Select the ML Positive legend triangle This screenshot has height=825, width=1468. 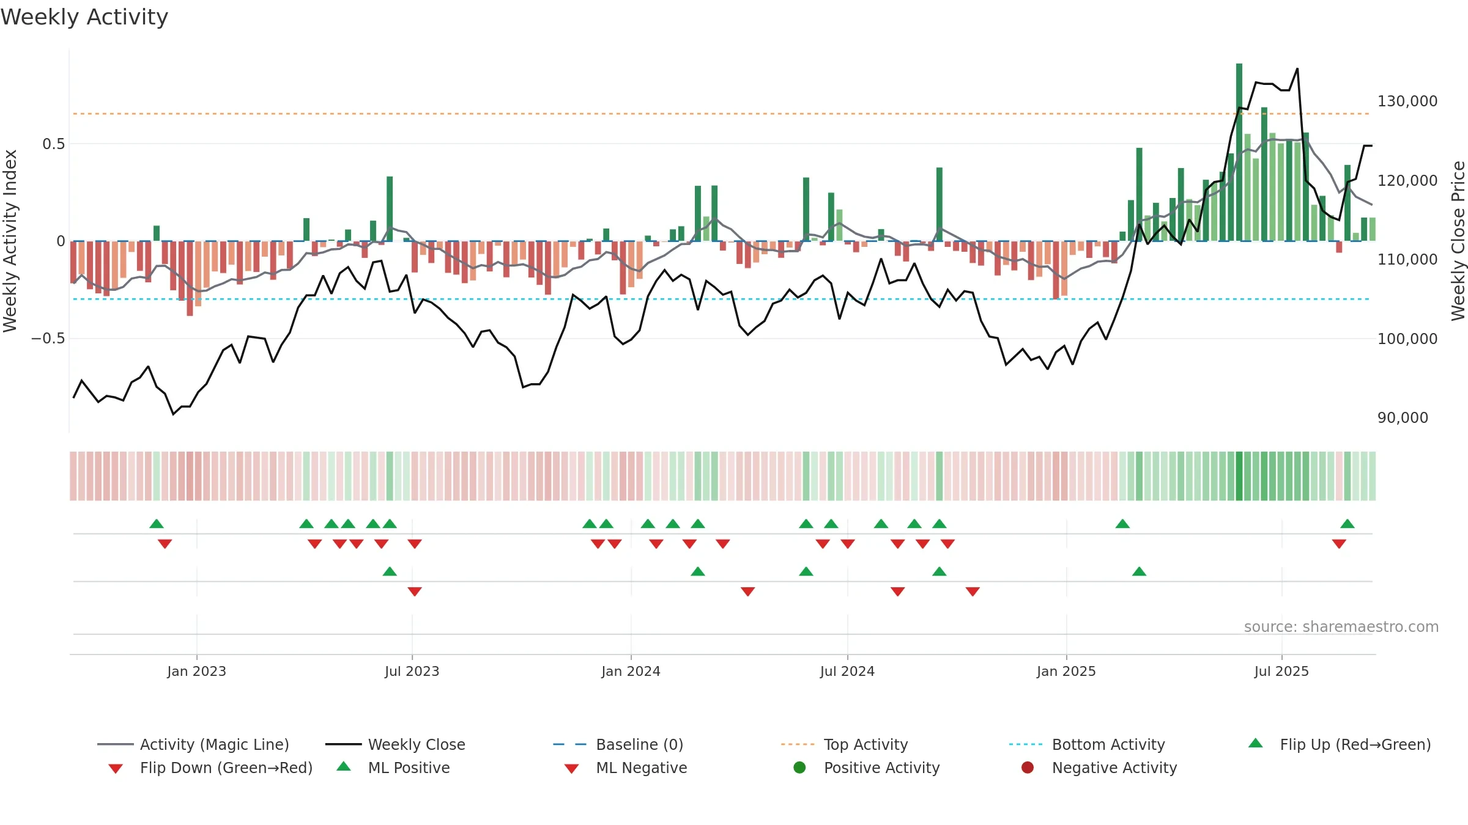point(344,766)
